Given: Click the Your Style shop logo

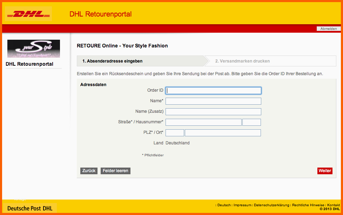Looking at the screenshot, I should pos(34,48).
